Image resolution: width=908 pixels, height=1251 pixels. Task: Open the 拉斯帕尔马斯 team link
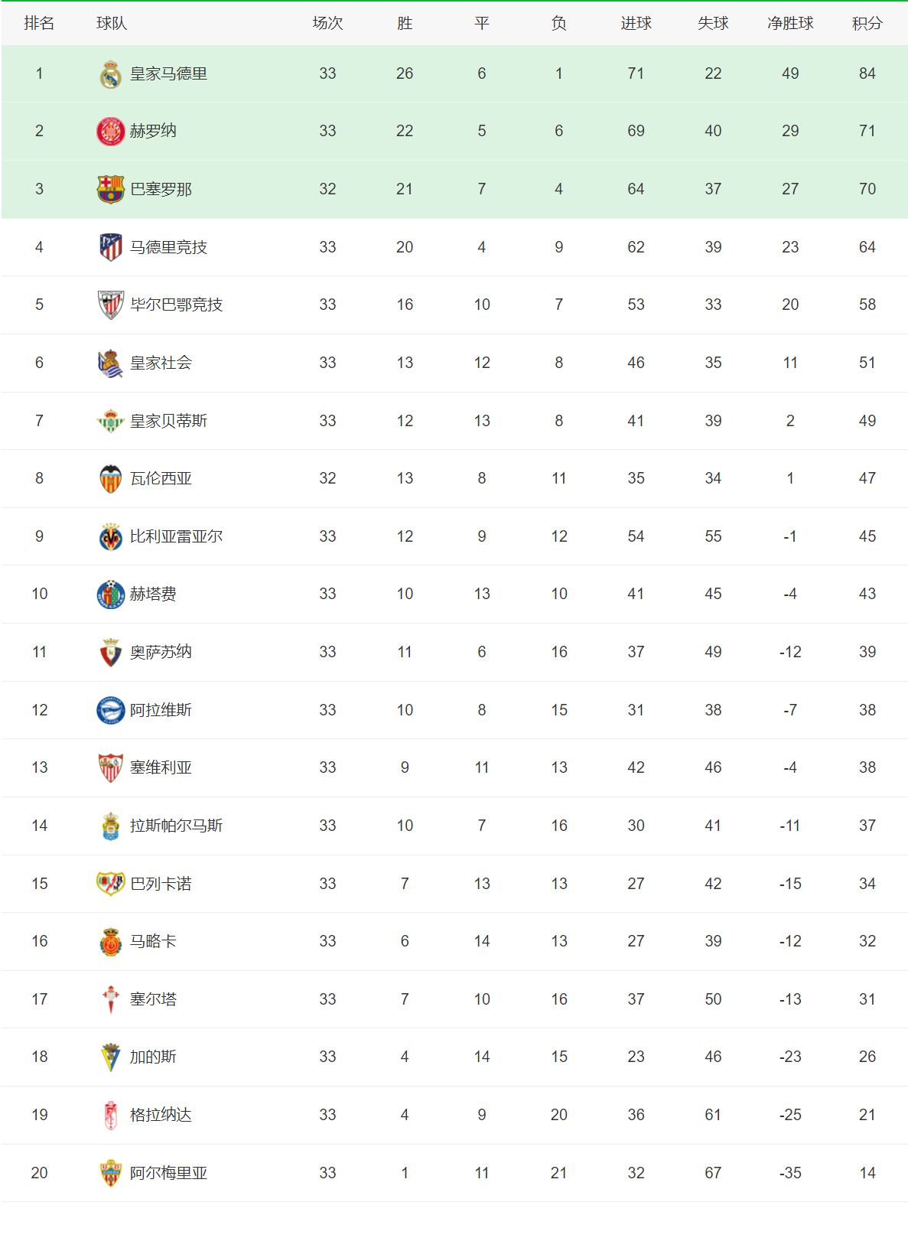(176, 826)
